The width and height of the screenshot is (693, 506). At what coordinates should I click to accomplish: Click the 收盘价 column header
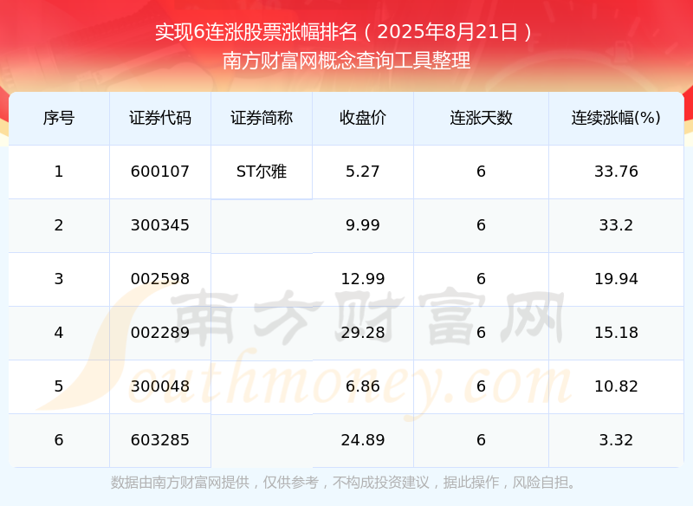pyautogui.click(x=363, y=118)
